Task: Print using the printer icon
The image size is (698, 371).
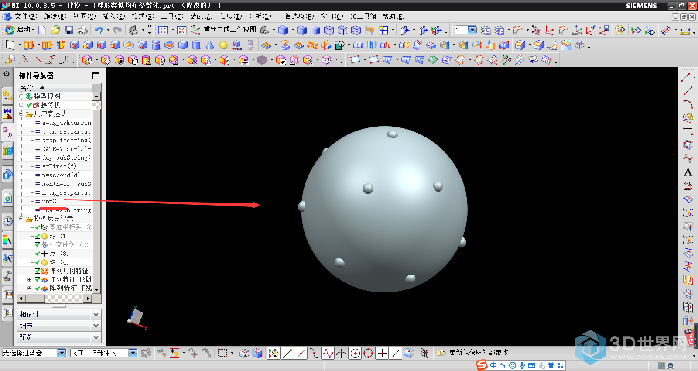Action: tap(82, 30)
